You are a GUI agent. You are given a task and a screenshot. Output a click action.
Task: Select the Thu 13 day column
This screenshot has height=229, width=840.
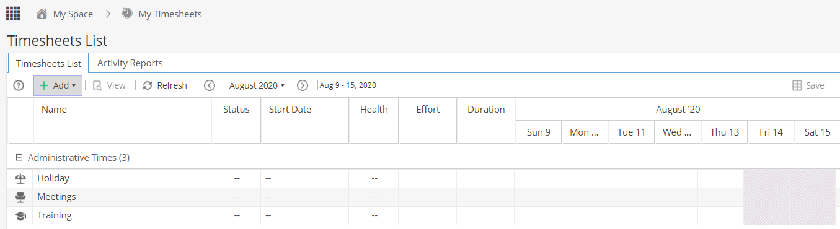point(724,132)
